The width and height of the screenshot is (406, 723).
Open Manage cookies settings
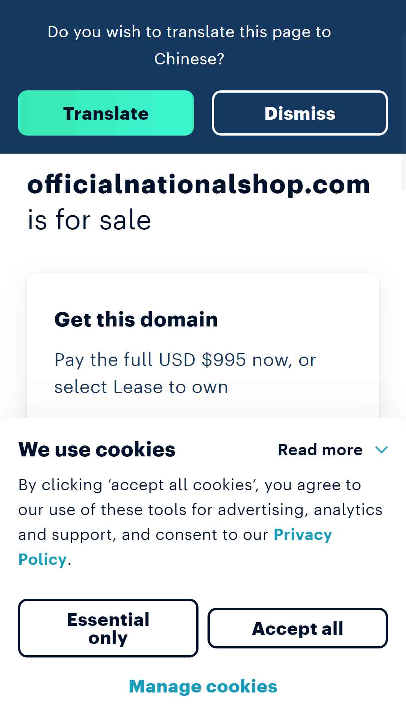pyautogui.click(x=203, y=686)
